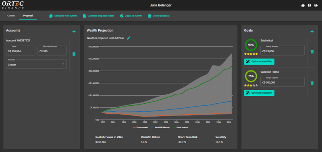Toggle Good market legend entry
Screen dimensions: 322x152
click(x=181, y=127)
